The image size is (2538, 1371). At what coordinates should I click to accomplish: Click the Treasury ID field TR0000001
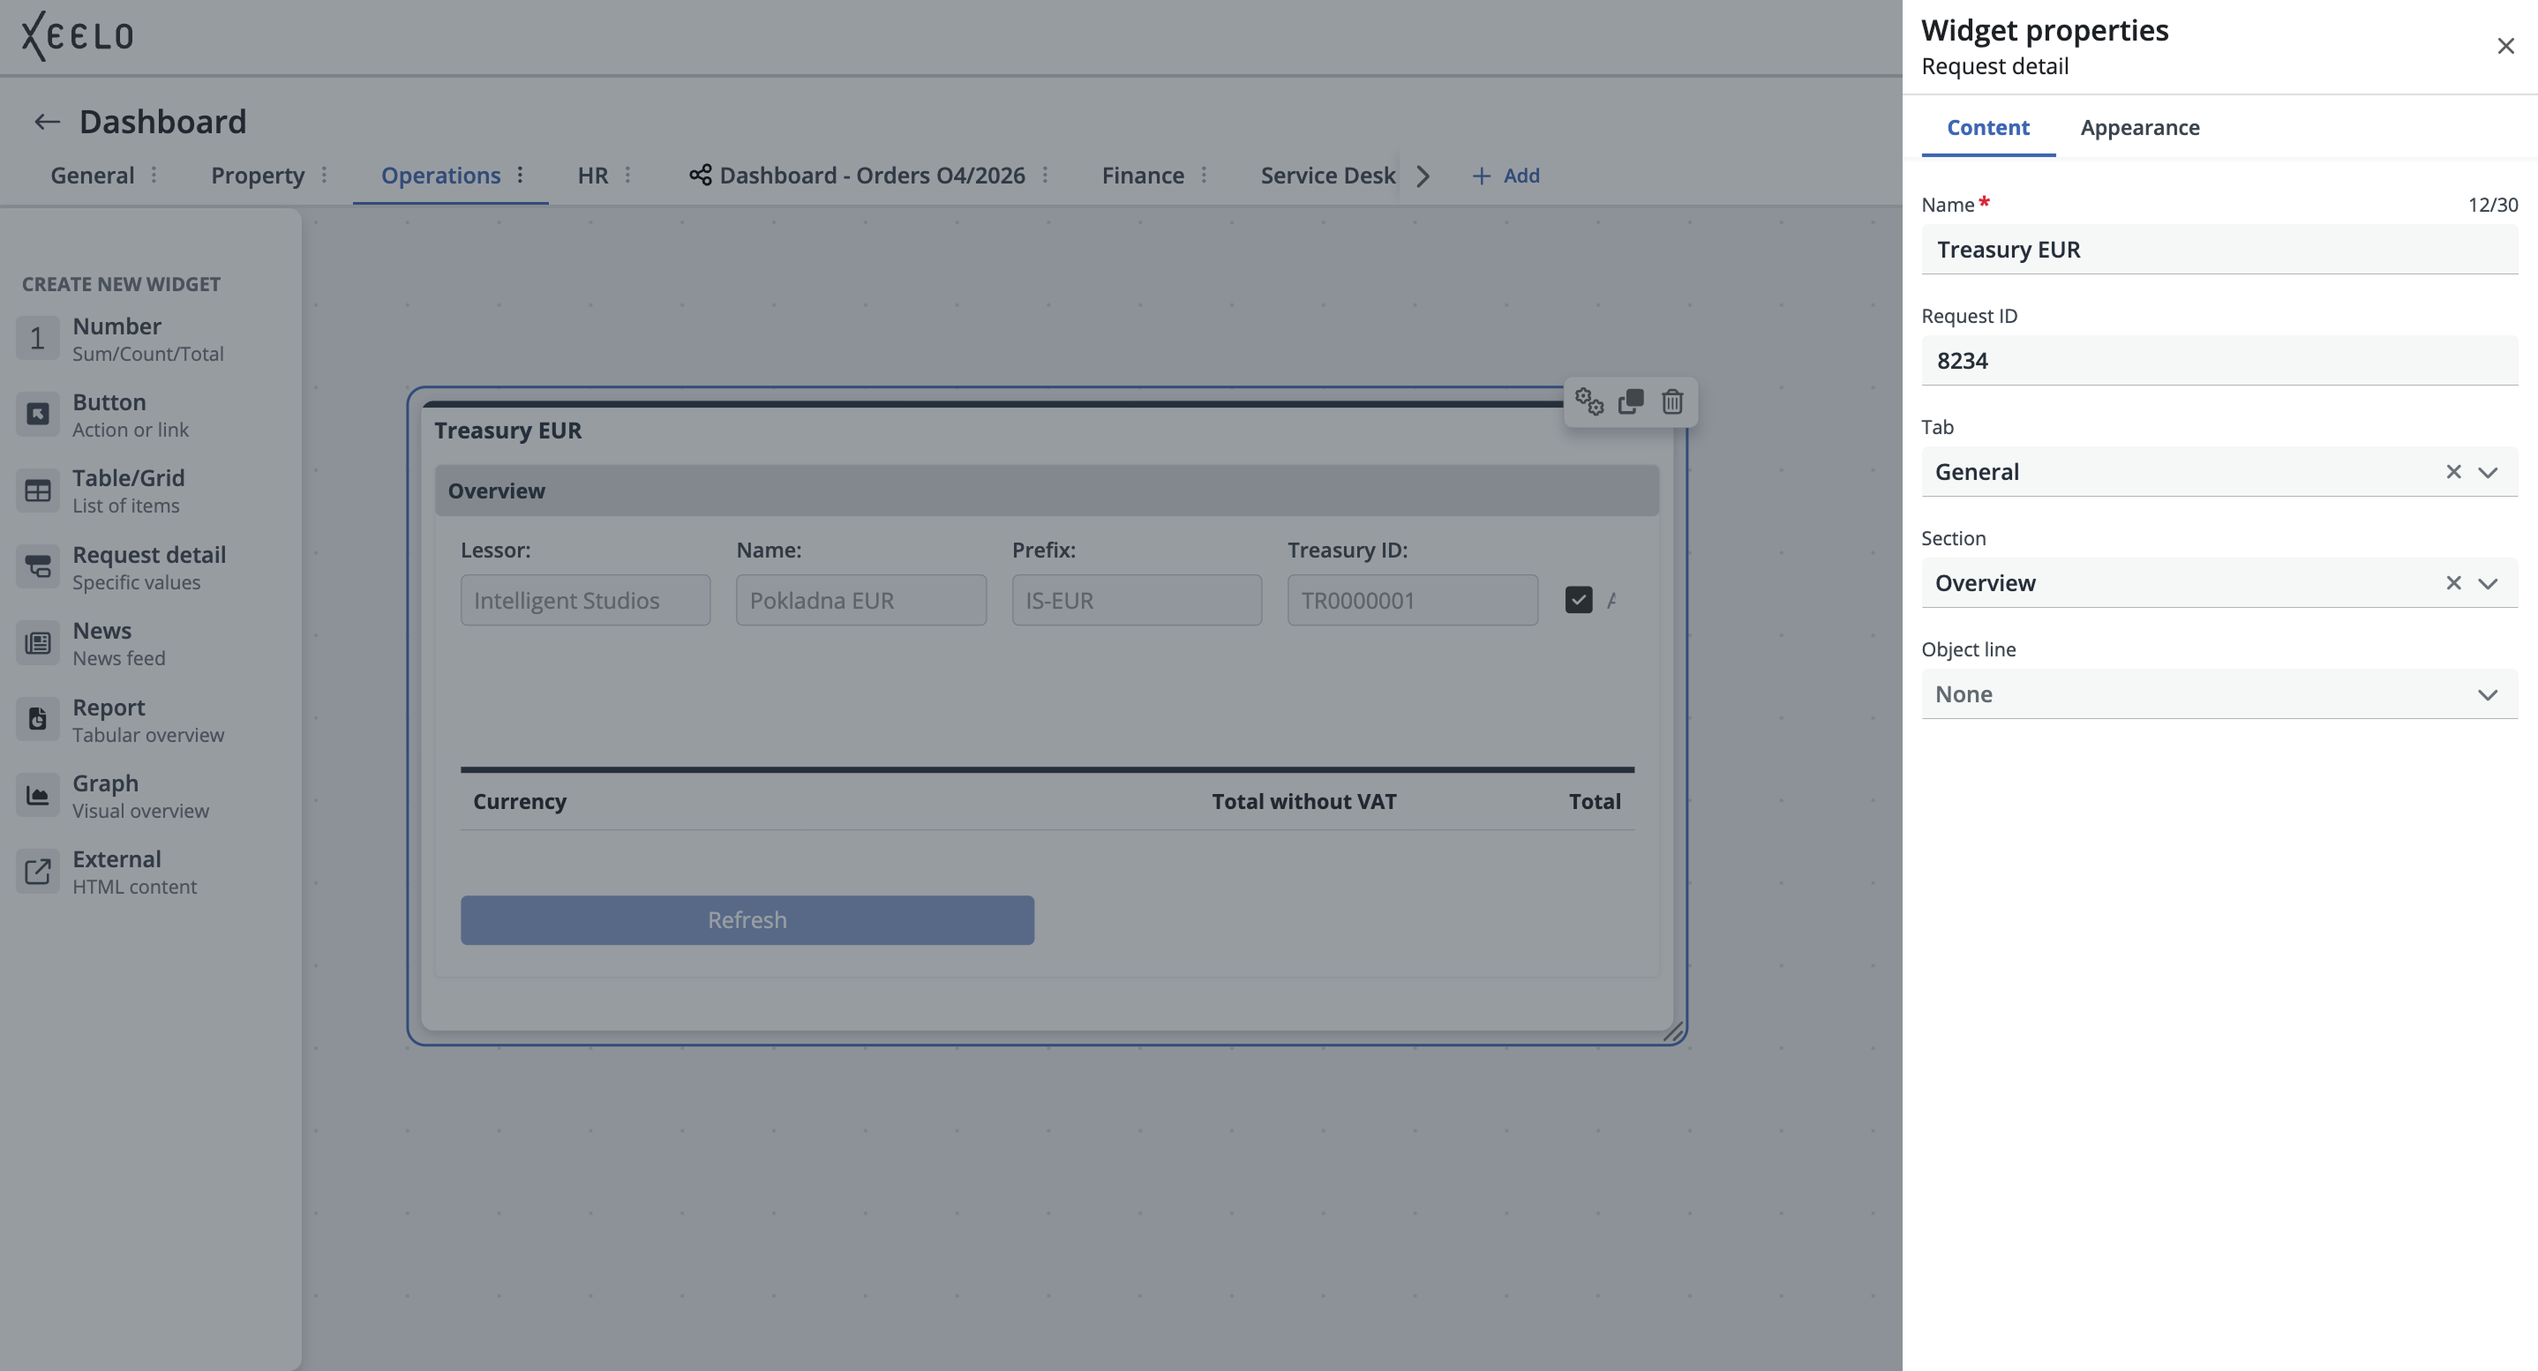(x=1412, y=600)
